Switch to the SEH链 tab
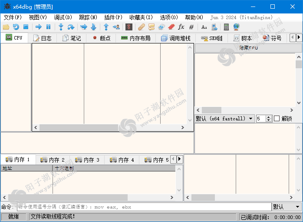The image size is (303, 222). coord(211,38)
